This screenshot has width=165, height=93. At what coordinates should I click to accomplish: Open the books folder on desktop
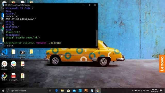pyautogui.click(x=22, y=65)
